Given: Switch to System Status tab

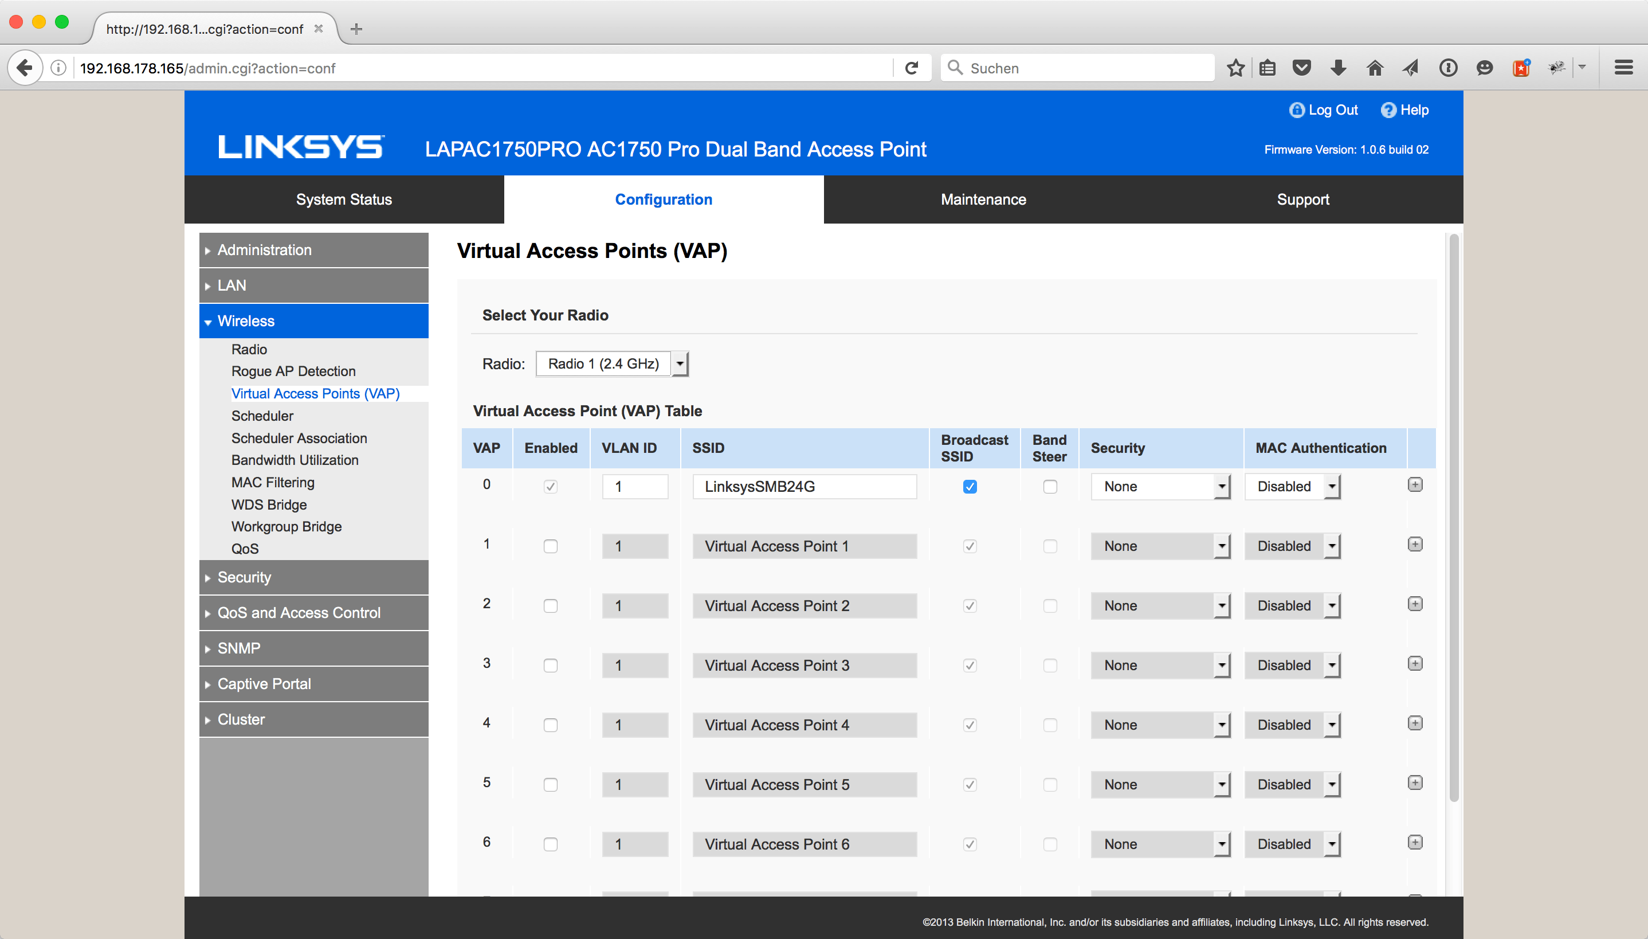Looking at the screenshot, I should (x=343, y=200).
